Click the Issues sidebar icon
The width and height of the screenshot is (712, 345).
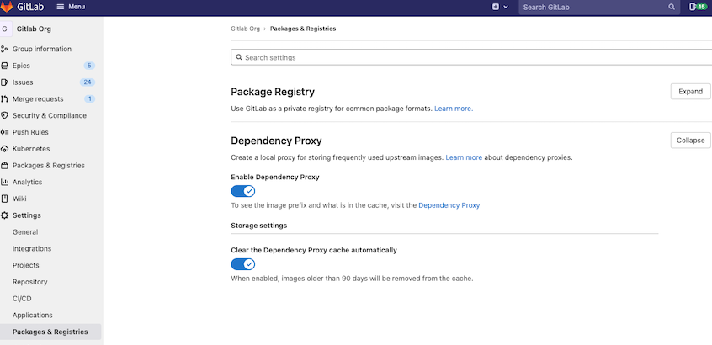[x=4, y=82]
